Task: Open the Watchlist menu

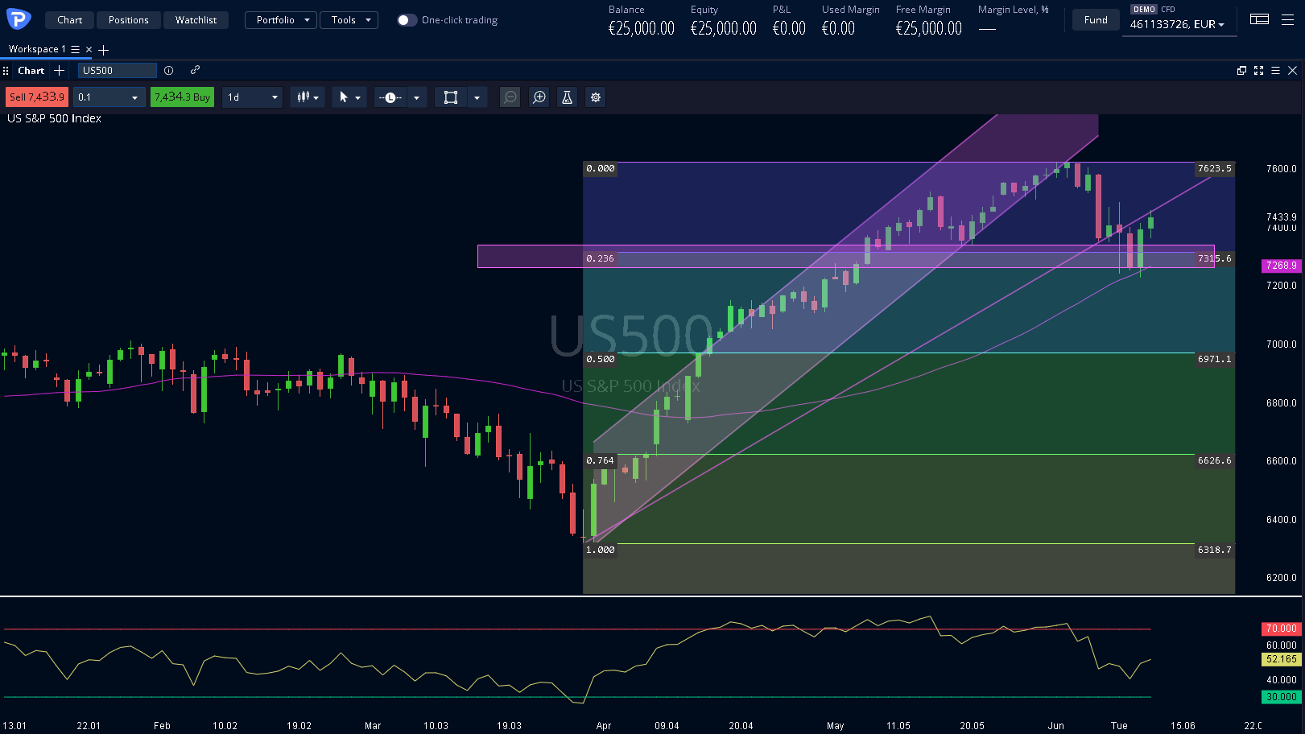Action: tap(196, 20)
